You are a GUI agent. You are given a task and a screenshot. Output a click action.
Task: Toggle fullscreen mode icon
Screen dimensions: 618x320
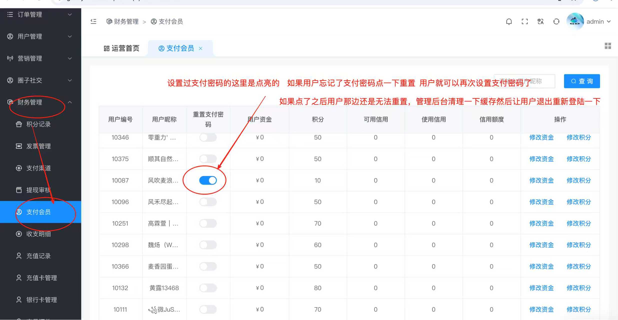tap(525, 21)
